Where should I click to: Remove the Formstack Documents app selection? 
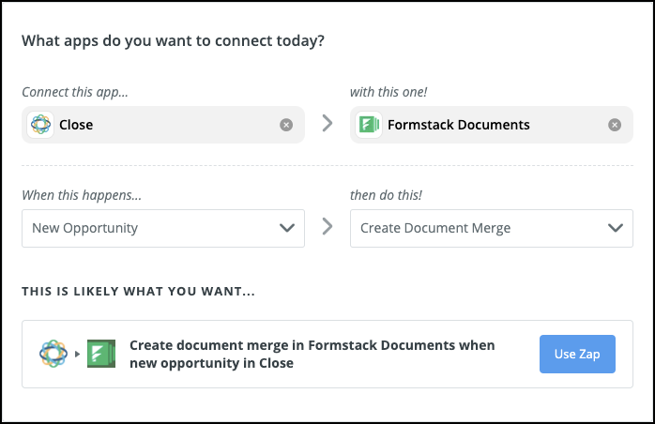615,125
